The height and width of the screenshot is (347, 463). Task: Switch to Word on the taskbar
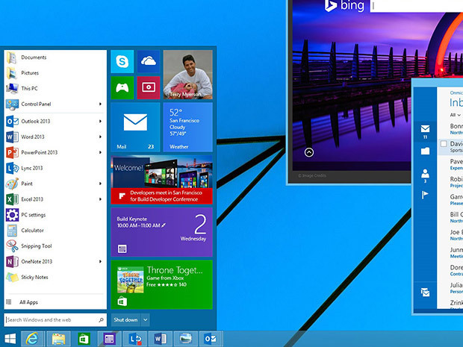point(161,339)
